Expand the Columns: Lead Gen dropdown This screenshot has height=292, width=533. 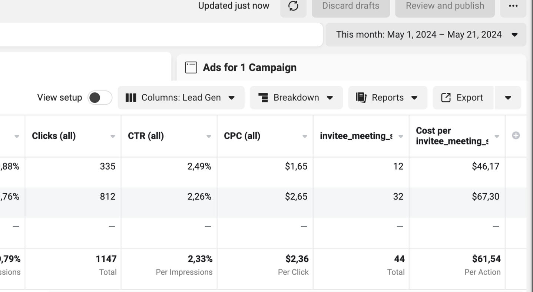[231, 98]
